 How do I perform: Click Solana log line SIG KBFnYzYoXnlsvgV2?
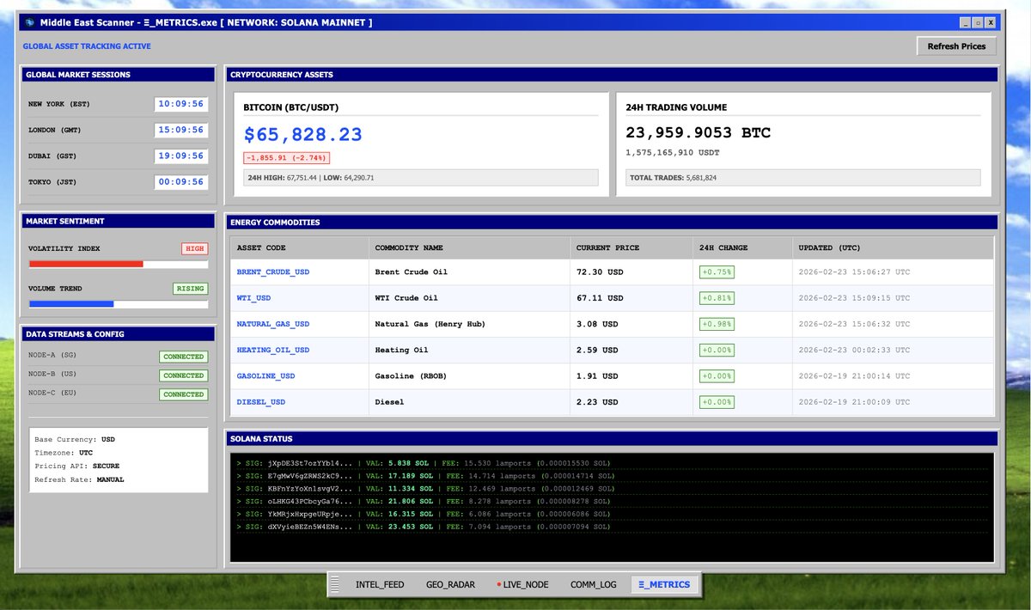611,488
